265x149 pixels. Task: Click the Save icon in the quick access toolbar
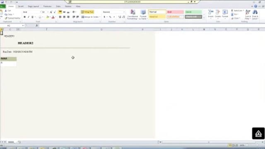pyautogui.click(x=2, y=2)
